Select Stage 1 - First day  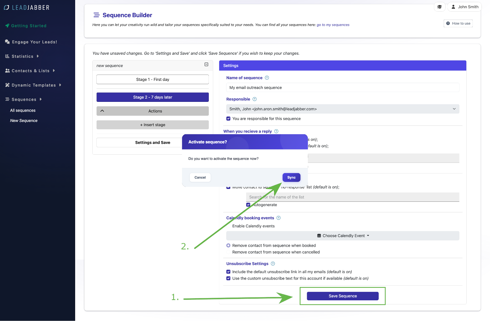(x=153, y=80)
